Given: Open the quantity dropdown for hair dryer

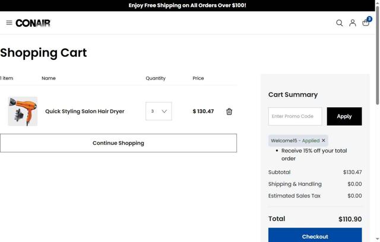Looking at the screenshot, I should tap(159, 111).
